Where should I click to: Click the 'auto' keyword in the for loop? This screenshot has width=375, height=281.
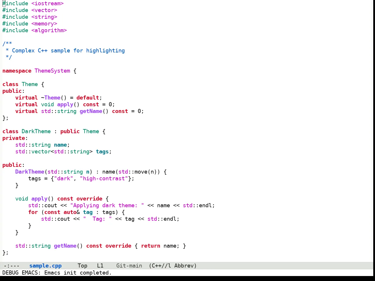[x=70, y=212]
